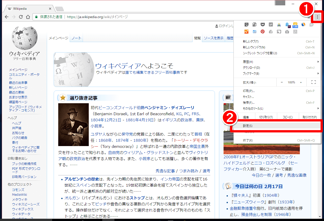Open the Ghostery ghost extension
This screenshot has width=324, height=221.
(x=287, y=25)
